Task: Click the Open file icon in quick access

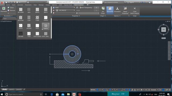Action: coord(9,2)
